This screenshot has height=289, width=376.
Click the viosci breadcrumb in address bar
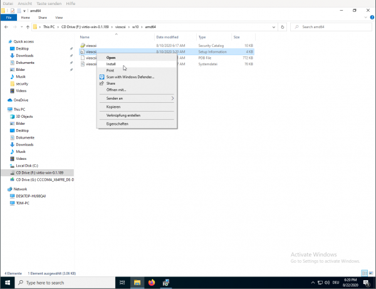[120, 27]
